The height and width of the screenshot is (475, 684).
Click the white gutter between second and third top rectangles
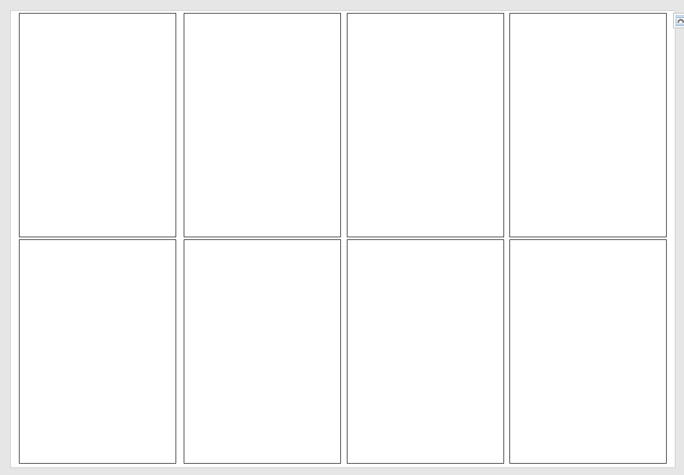coord(344,125)
